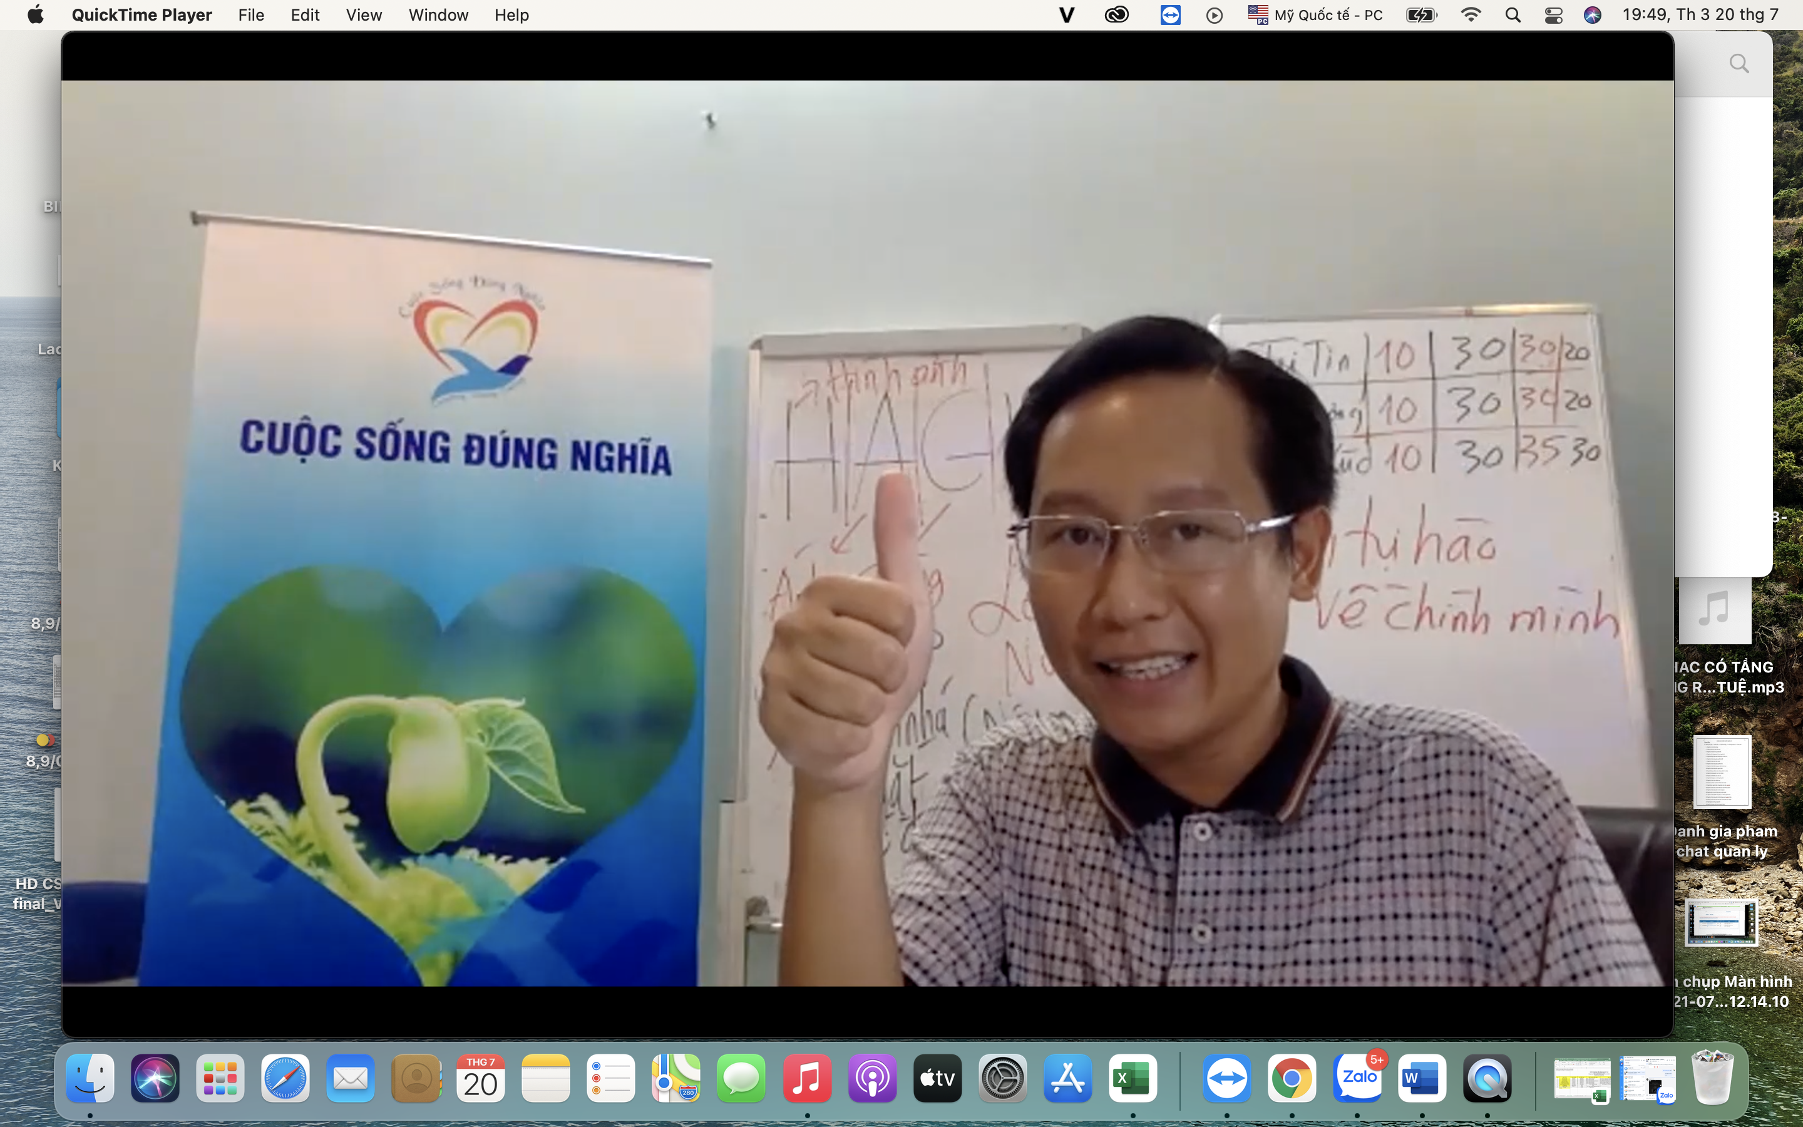Open the QuickTime Player application menu

coord(141,15)
